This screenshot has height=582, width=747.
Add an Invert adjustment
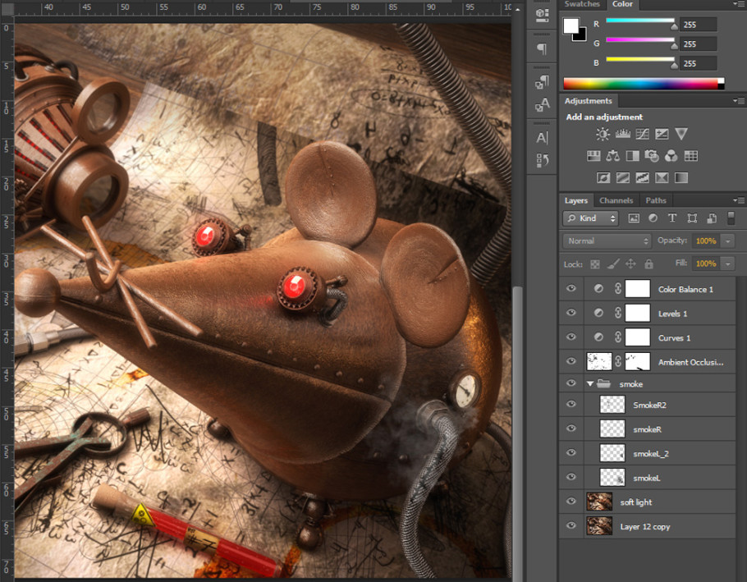[603, 177]
